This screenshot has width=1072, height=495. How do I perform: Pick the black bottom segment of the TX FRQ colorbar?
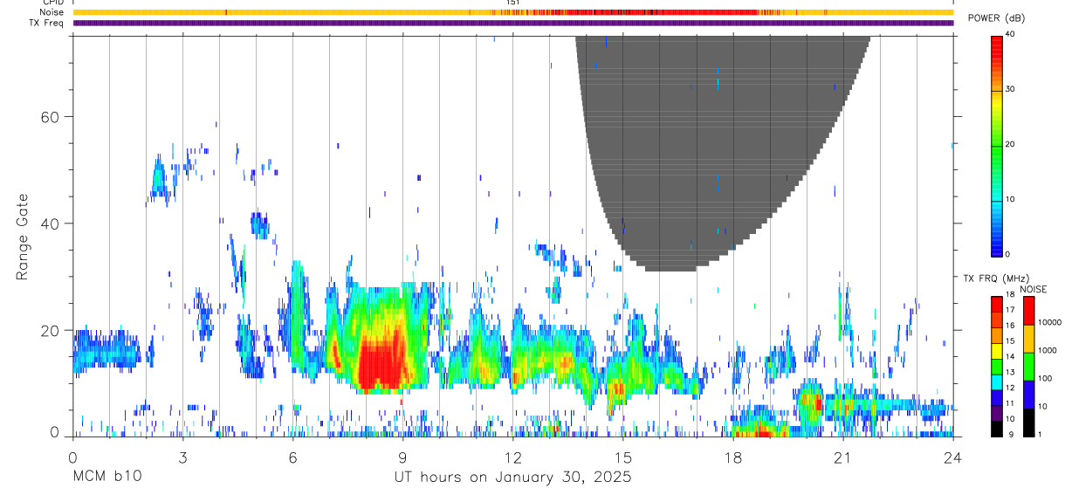[x=997, y=428]
